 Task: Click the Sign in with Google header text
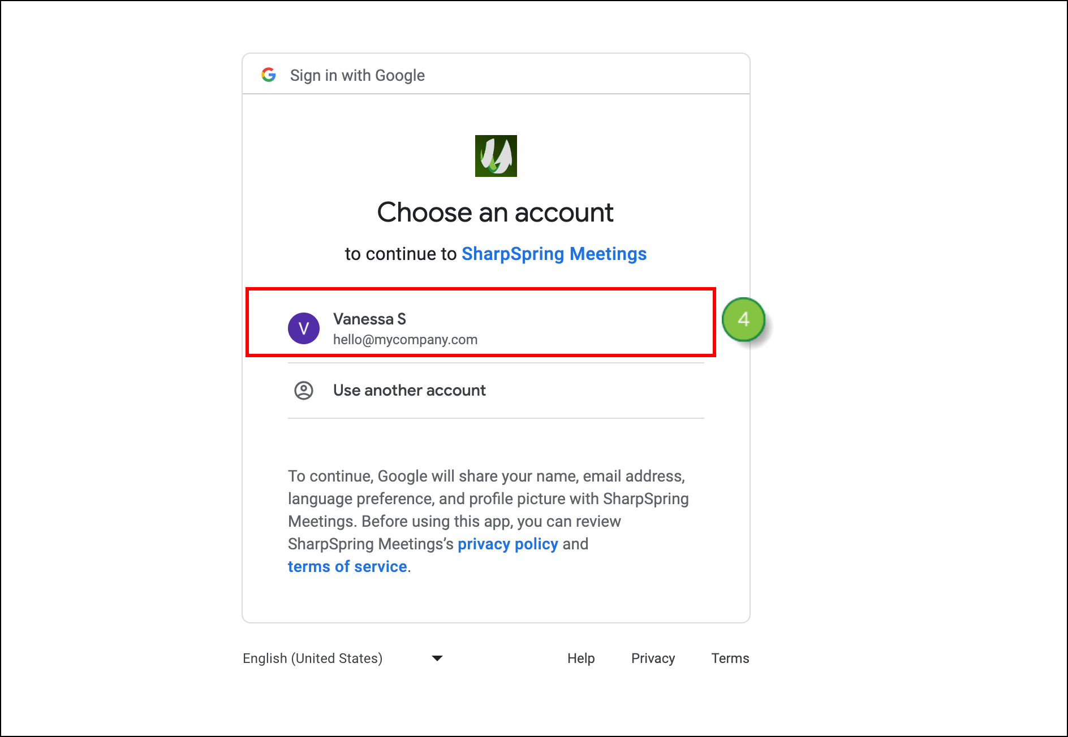pos(358,75)
